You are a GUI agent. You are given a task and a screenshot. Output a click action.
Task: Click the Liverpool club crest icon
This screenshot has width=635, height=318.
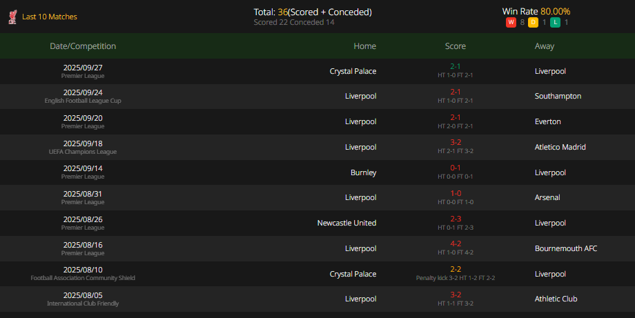[x=12, y=17]
